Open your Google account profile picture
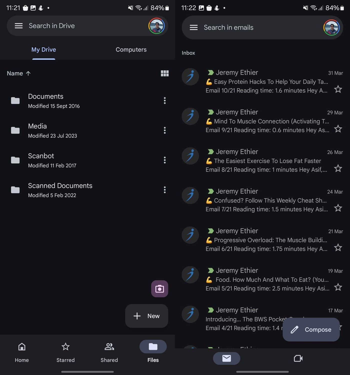 pos(156,26)
